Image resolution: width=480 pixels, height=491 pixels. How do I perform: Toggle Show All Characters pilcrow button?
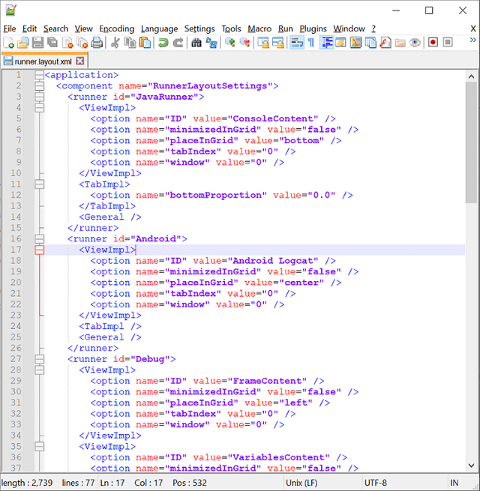[x=311, y=43]
